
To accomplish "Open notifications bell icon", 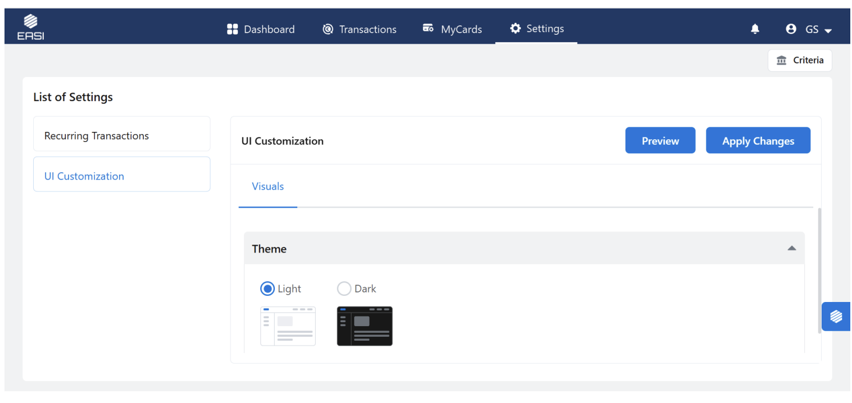I will point(755,29).
